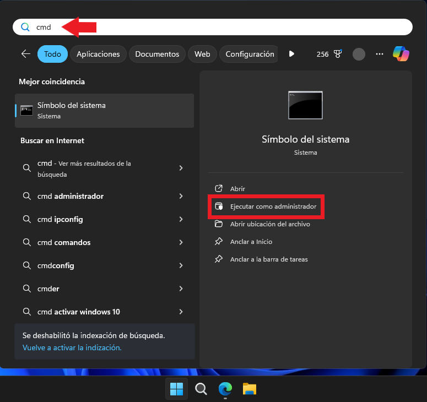Click the Símbolo del sistema icon in results list
This screenshot has width=427, height=402.
[x=26, y=111]
